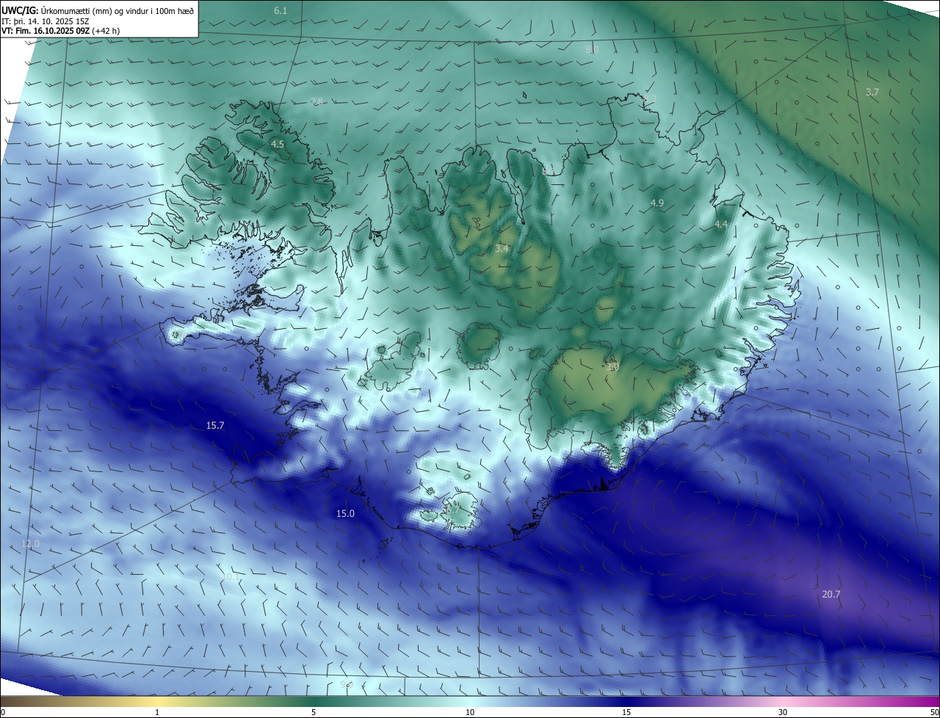
Task: Click the 0 tick on the color scale
Action: pyautogui.click(x=3, y=712)
